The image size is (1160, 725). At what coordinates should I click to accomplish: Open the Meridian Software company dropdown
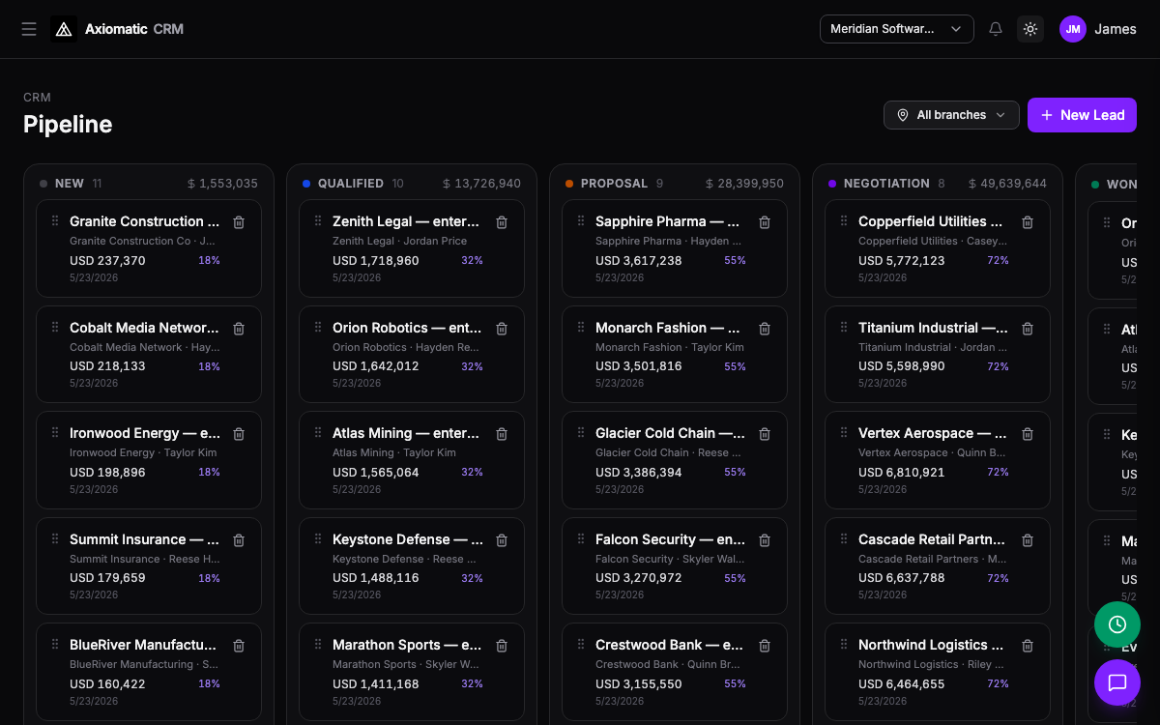896,29
